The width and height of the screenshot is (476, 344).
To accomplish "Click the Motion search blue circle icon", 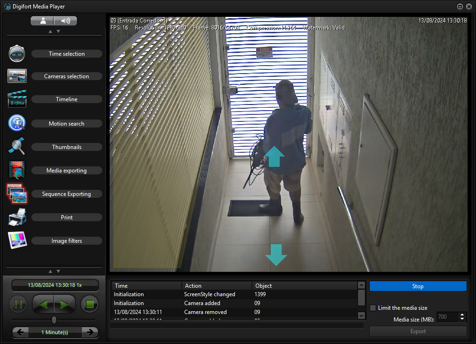I will pos(17,123).
